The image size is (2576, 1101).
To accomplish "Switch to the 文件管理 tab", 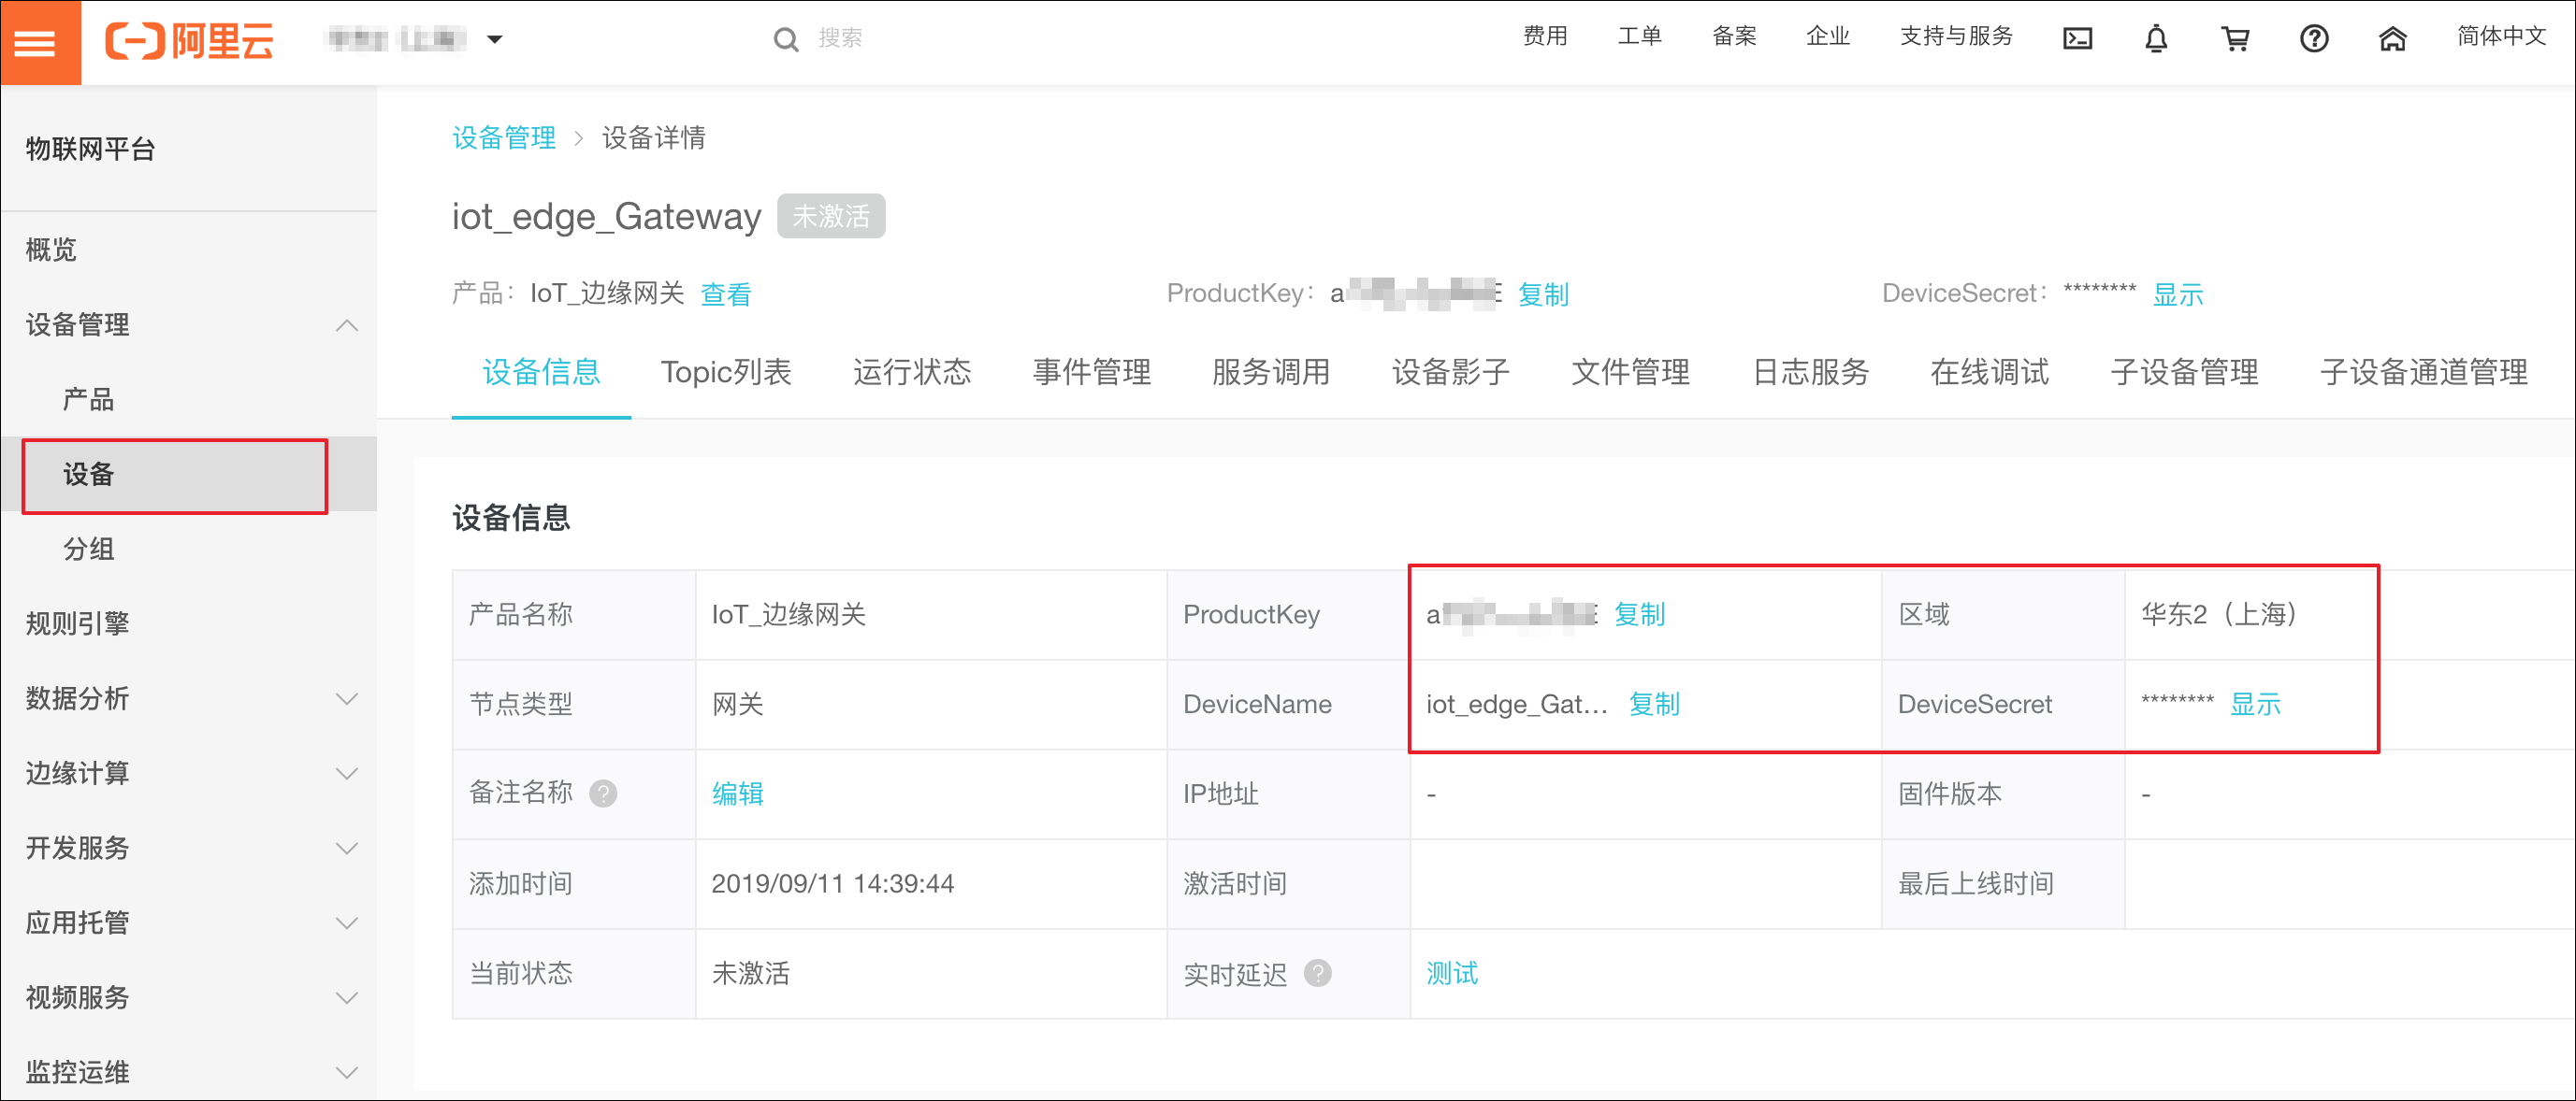I will [1630, 372].
